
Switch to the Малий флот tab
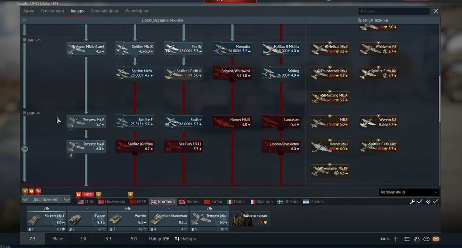pyautogui.click(x=137, y=11)
